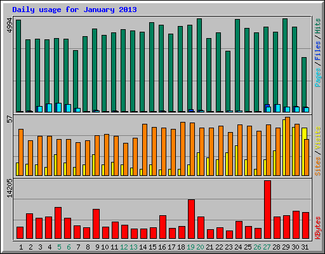Image resolution: width=325 pixels, height=254 pixels.
Task: Click the day label "14" on the x-axis
Action: (143, 247)
